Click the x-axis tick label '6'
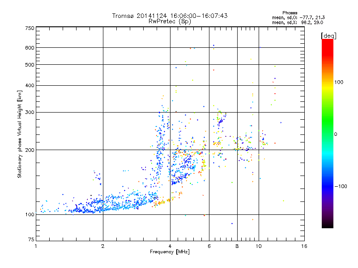 tap(209, 246)
